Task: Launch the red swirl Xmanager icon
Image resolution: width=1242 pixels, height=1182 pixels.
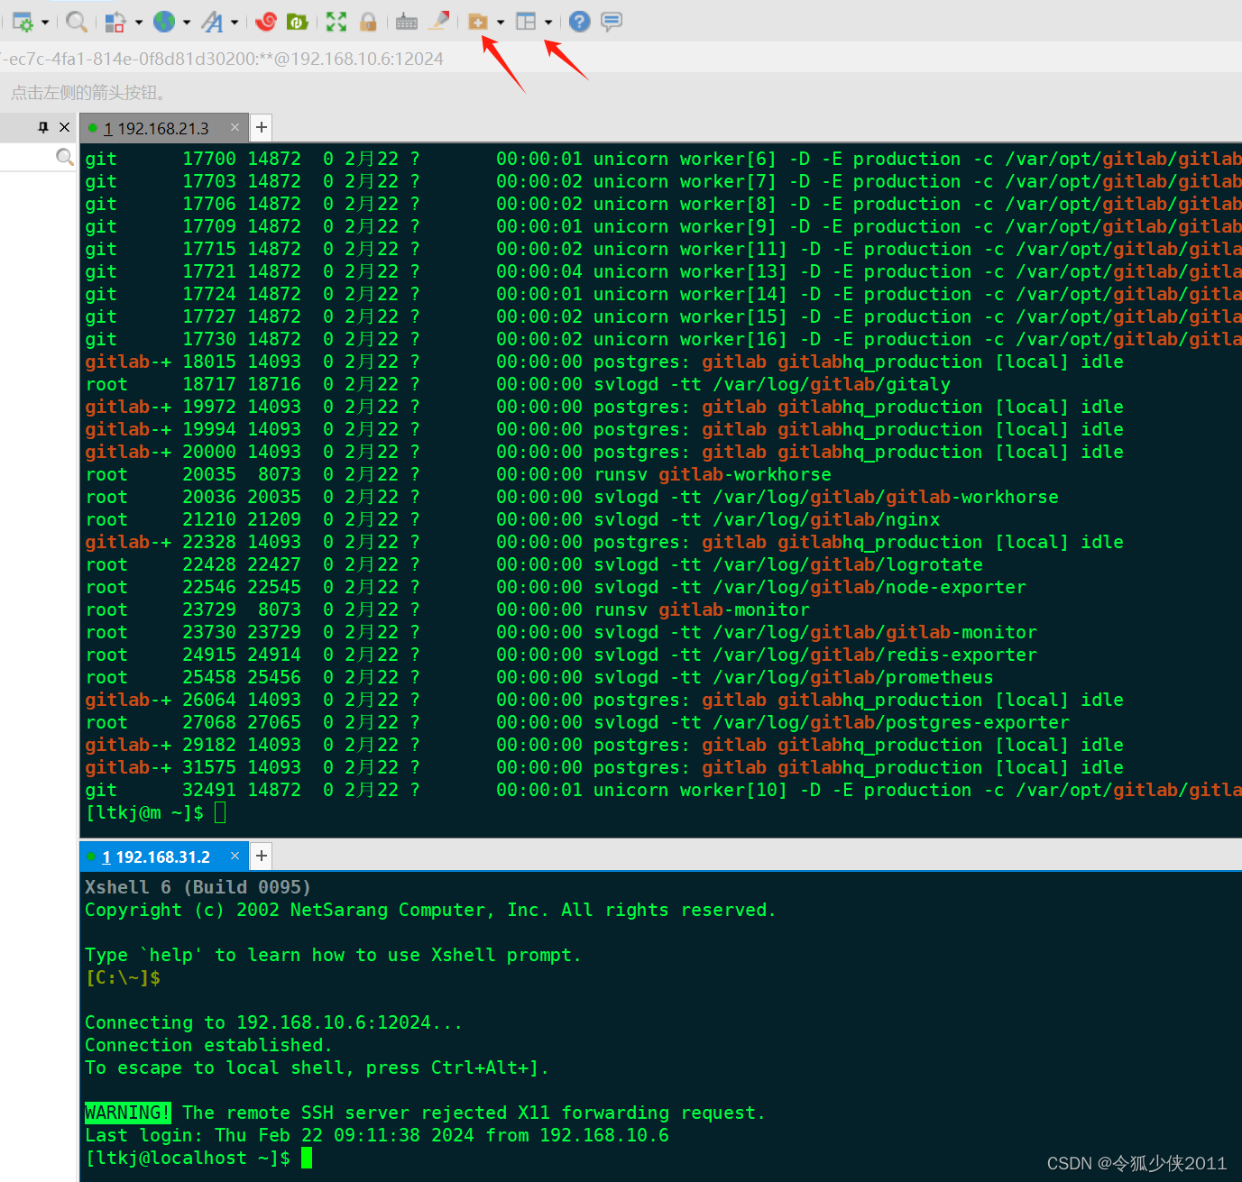Action: pyautogui.click(x=266, y=22)
